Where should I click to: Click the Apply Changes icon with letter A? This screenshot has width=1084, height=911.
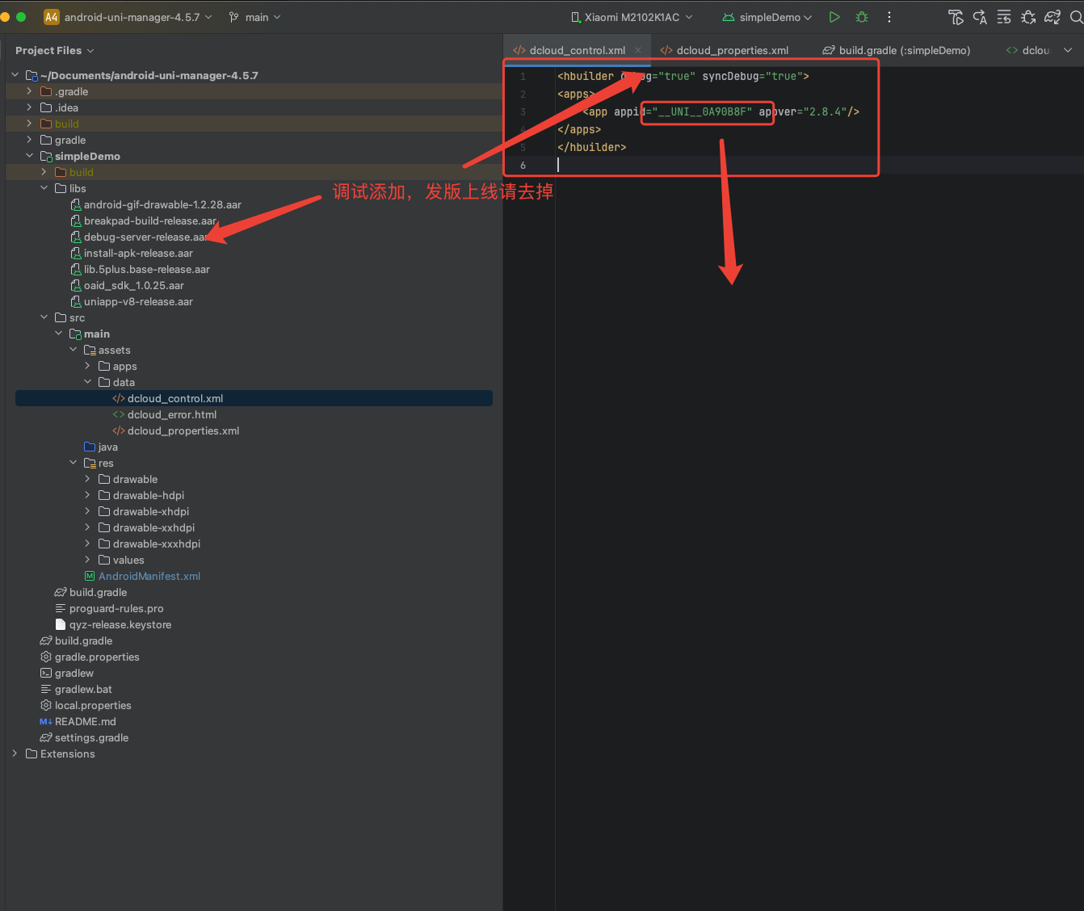coord(980,17)
